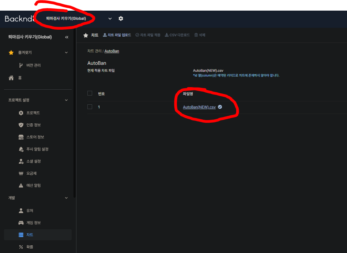This screenshot has height=253, width=347.
Task: Open 푸시 알림 설정 bell item
Action: (21, 149)
